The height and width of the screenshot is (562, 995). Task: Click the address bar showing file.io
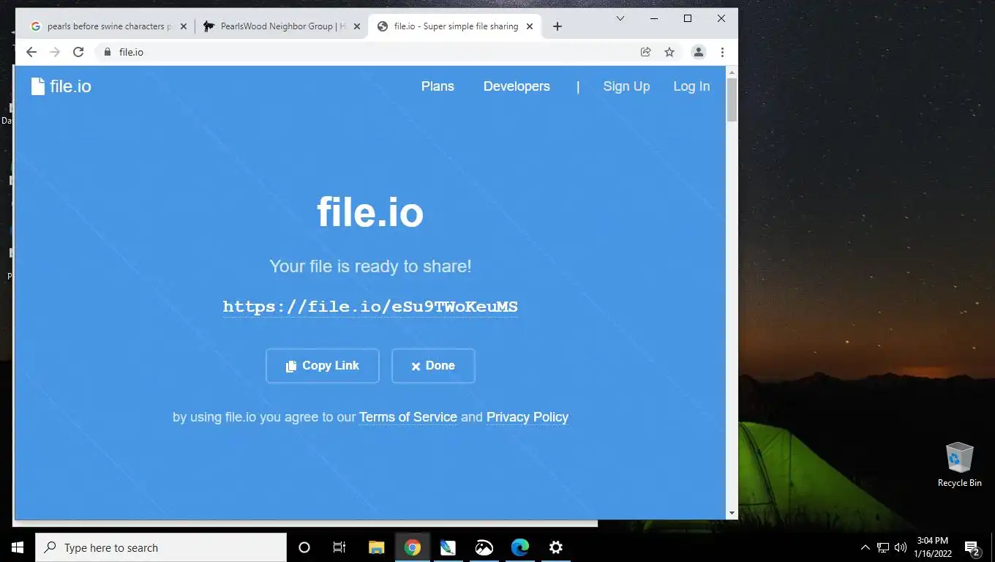[x=366, y=52]
